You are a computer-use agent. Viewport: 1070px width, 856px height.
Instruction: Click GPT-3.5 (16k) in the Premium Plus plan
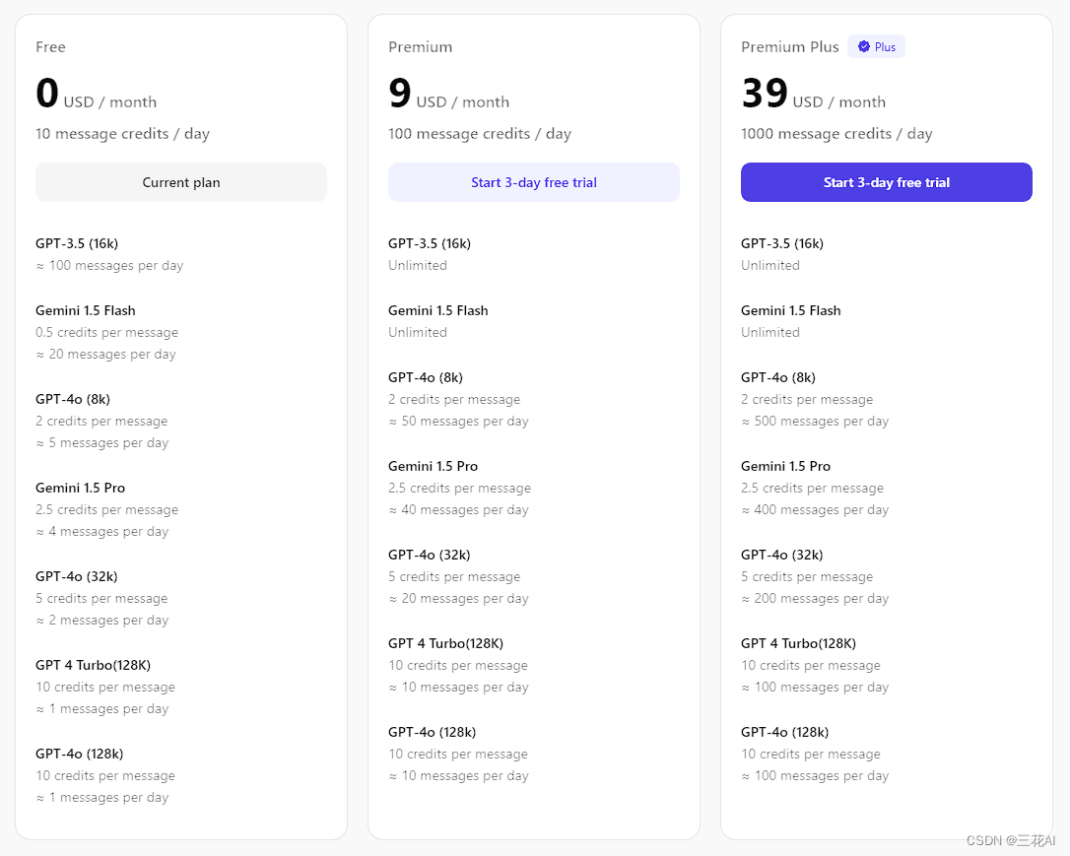tap(782, 243)
